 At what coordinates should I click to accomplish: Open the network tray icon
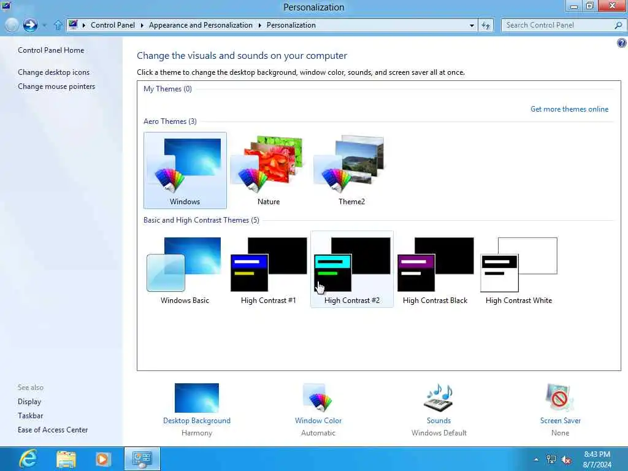coord(551,459)
